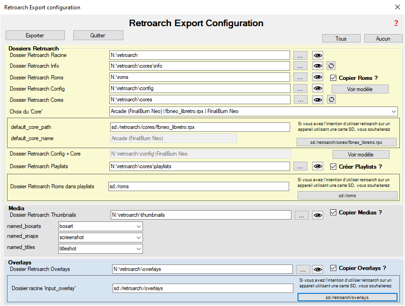Image resolution: width=405 pixels, height=306 pixels.
Task: Click the eye icon for Retroarch Roms folder
Action: (x=318, y=78)
